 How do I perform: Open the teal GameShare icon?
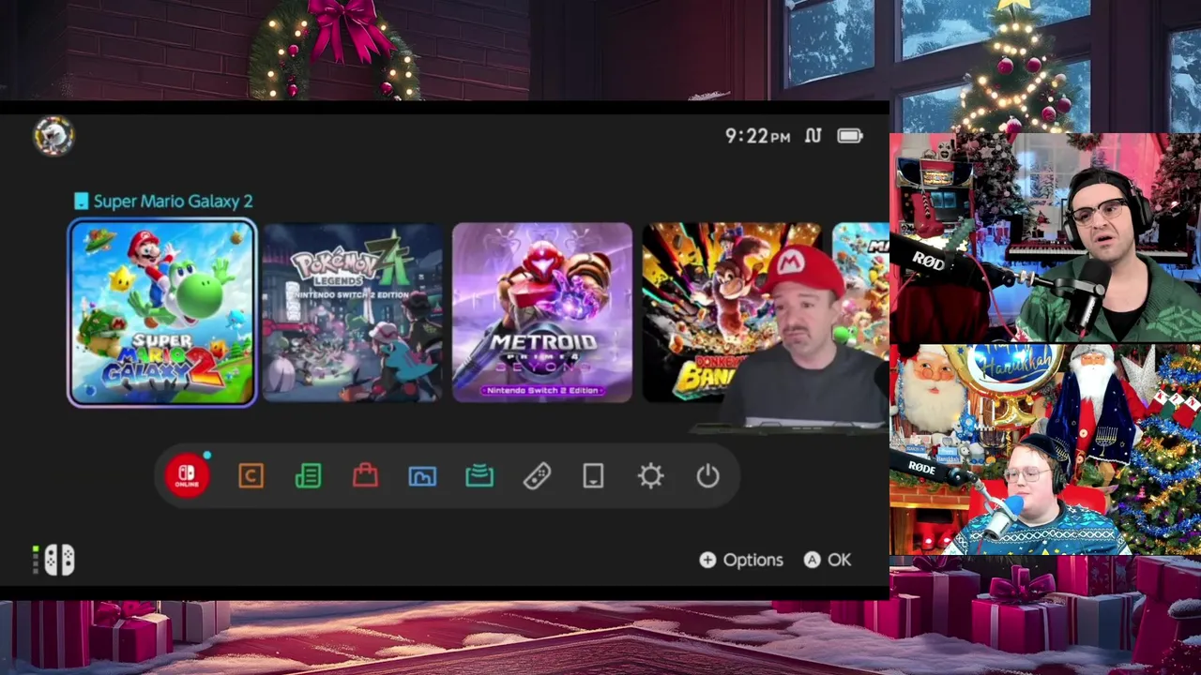click(x=479, y=476)
